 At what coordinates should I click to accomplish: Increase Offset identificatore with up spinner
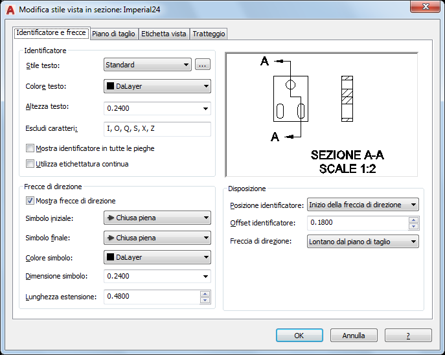413,220
